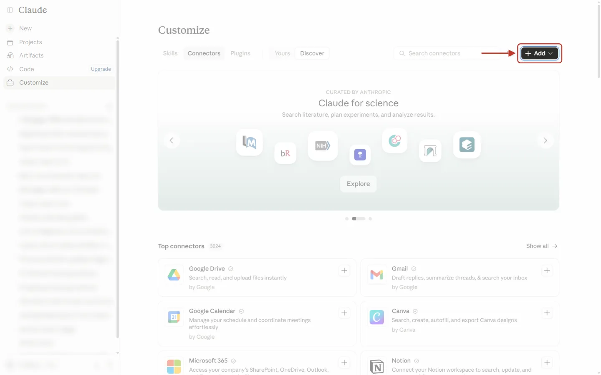Click the Claude logo text
601x375 pixels.
point(33,10)
